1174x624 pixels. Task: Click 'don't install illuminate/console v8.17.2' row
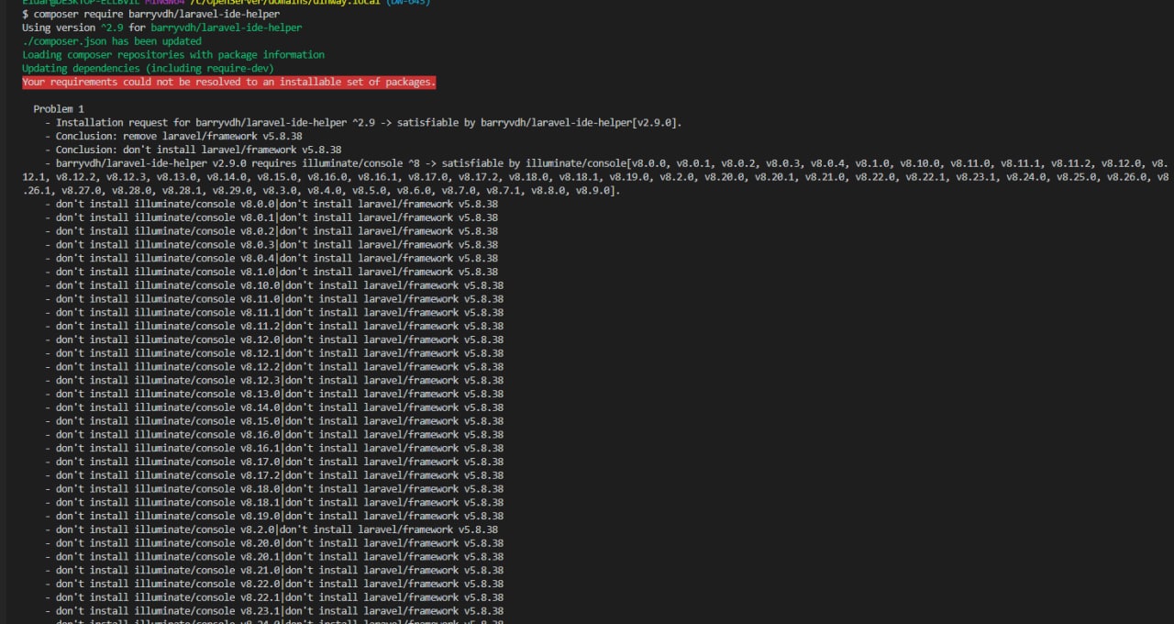274,475
